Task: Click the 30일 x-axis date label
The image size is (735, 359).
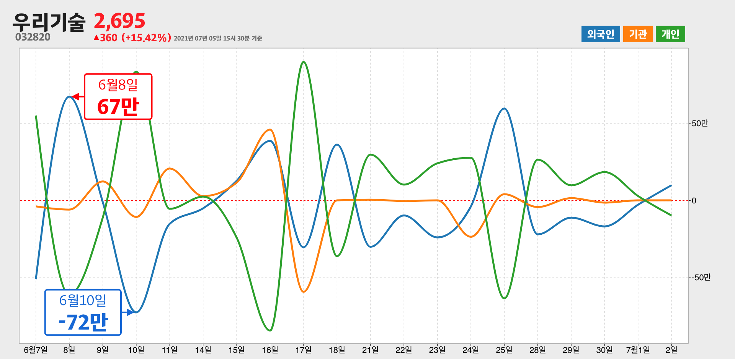Action: [x=604, y=349]
